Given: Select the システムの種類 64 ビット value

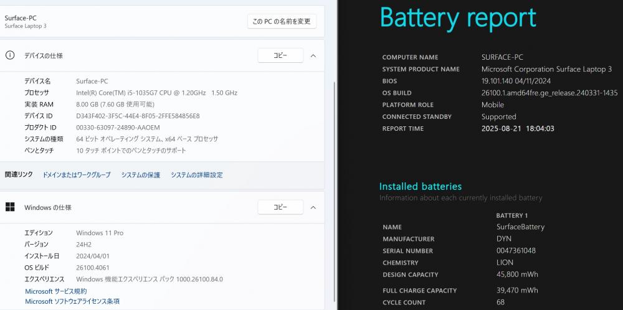Looking at the screenshot, I should [147, 139].
